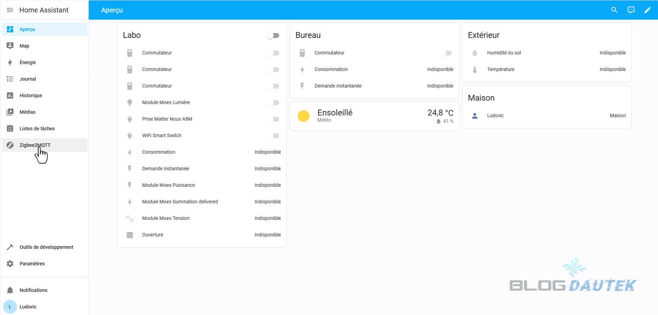Go to Énergie in the sidebar
Image resolution: width=658 pixels, height=315 pixels.
click(28, 62)
